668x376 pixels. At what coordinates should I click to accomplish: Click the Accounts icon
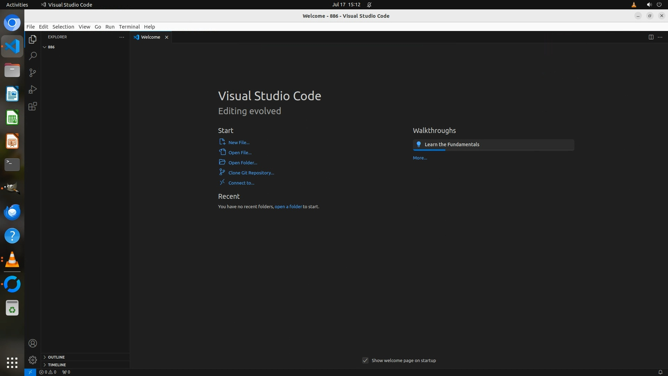[x=33, y=343]
